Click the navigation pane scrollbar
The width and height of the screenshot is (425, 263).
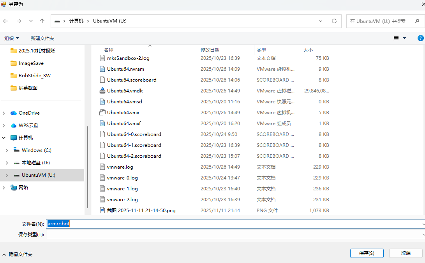coord(88,167)
